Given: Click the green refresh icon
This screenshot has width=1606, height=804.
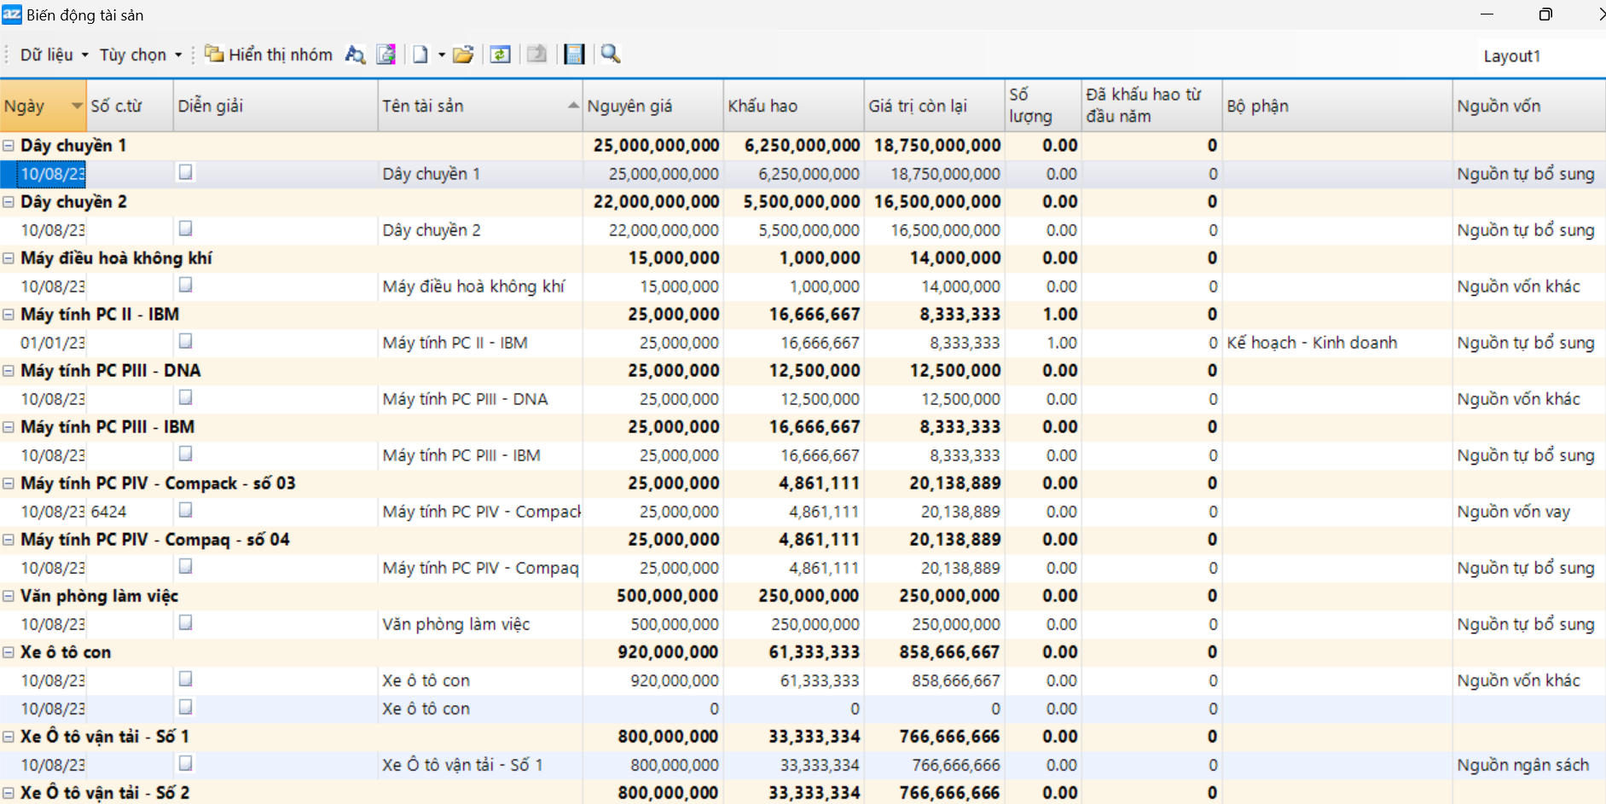Looking at the screenshot, I should [501, 55].
